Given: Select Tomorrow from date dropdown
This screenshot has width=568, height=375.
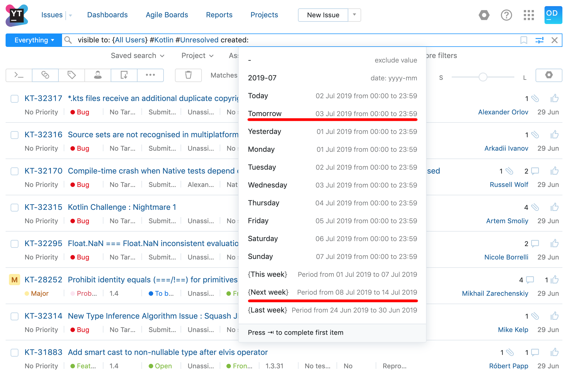Looking at the screenshot, I should [265, 113].
